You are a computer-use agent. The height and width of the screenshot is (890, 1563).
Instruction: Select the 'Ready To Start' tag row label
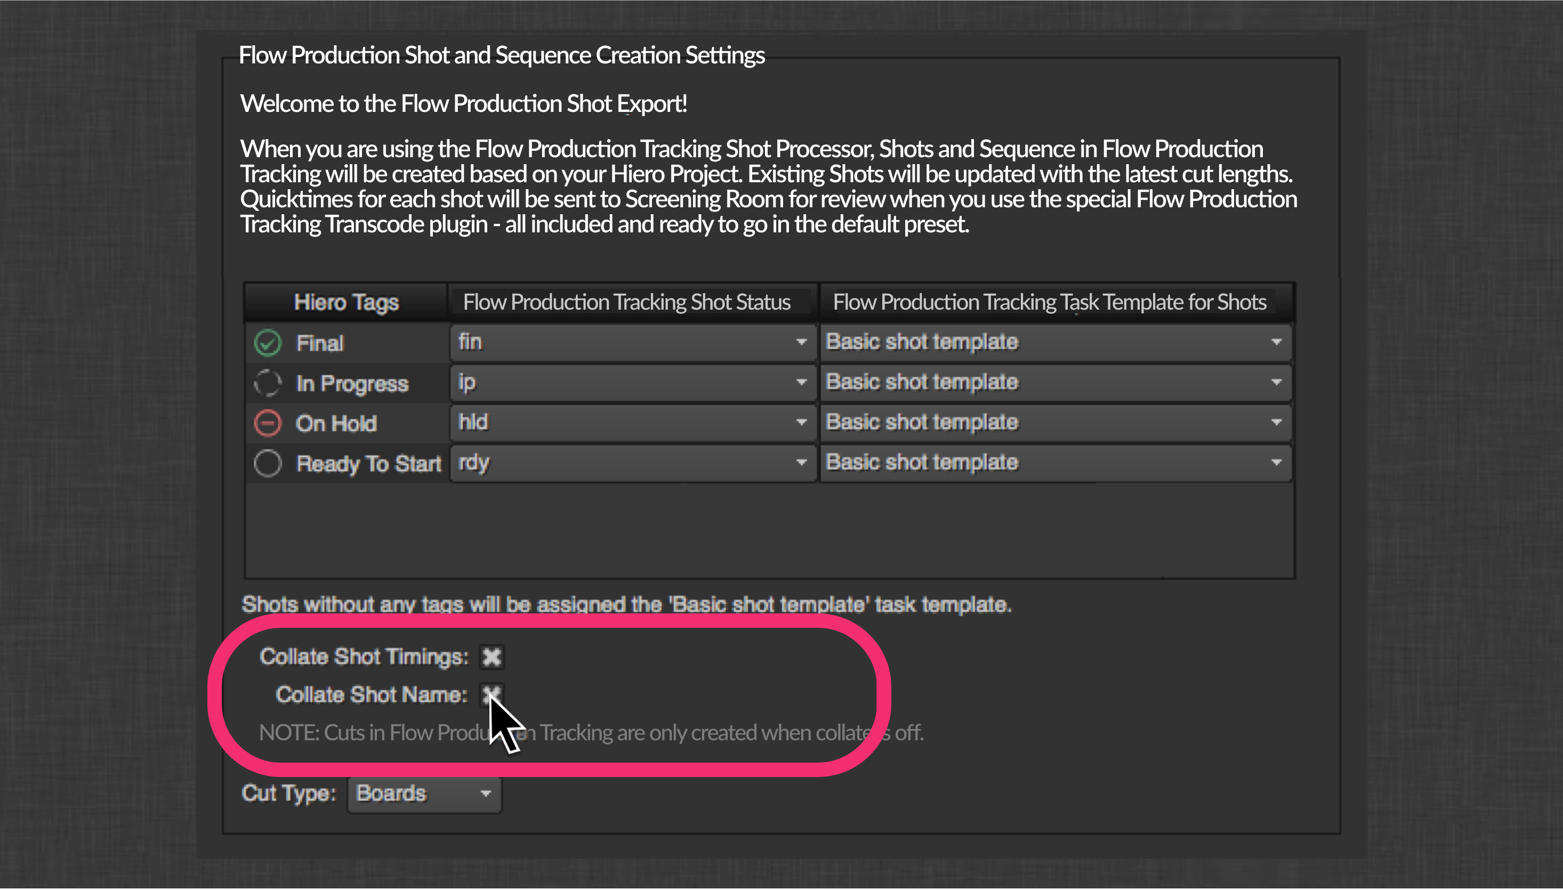[368, 464]
